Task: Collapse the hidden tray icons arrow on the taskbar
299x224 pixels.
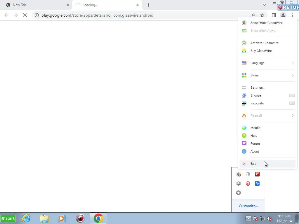Action: [248, 218]
